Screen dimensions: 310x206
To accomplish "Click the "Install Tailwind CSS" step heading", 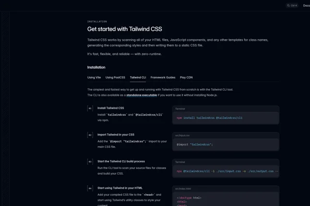I will (x=111, y=108).
